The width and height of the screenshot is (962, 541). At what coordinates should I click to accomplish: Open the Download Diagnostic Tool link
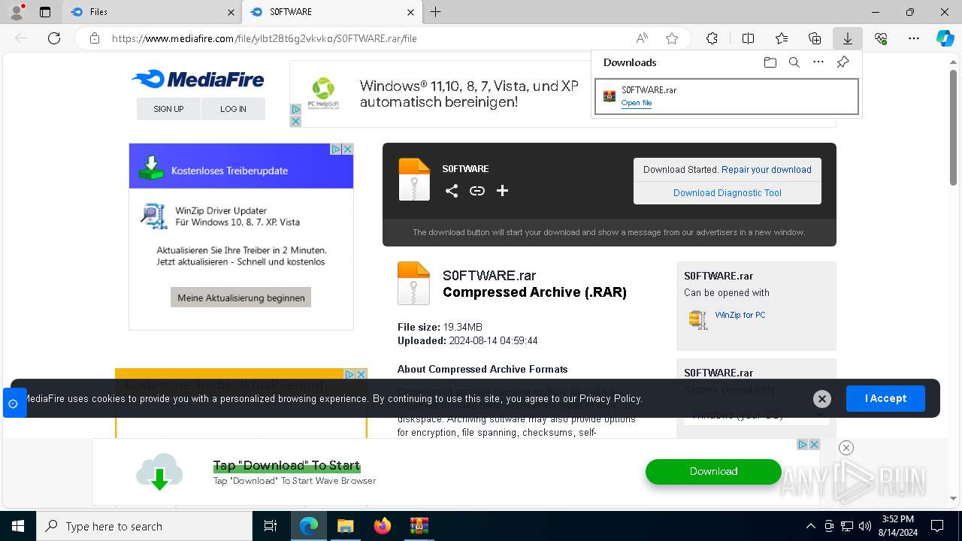(728, 193)
